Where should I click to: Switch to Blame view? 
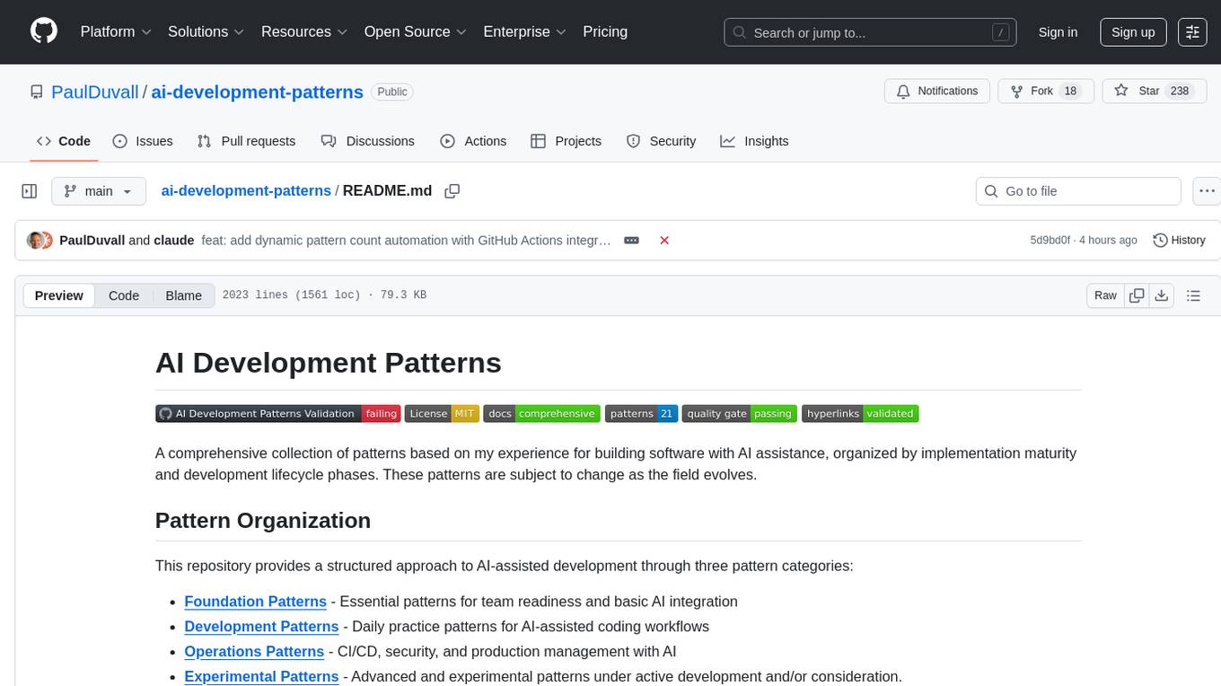[183, 295]
